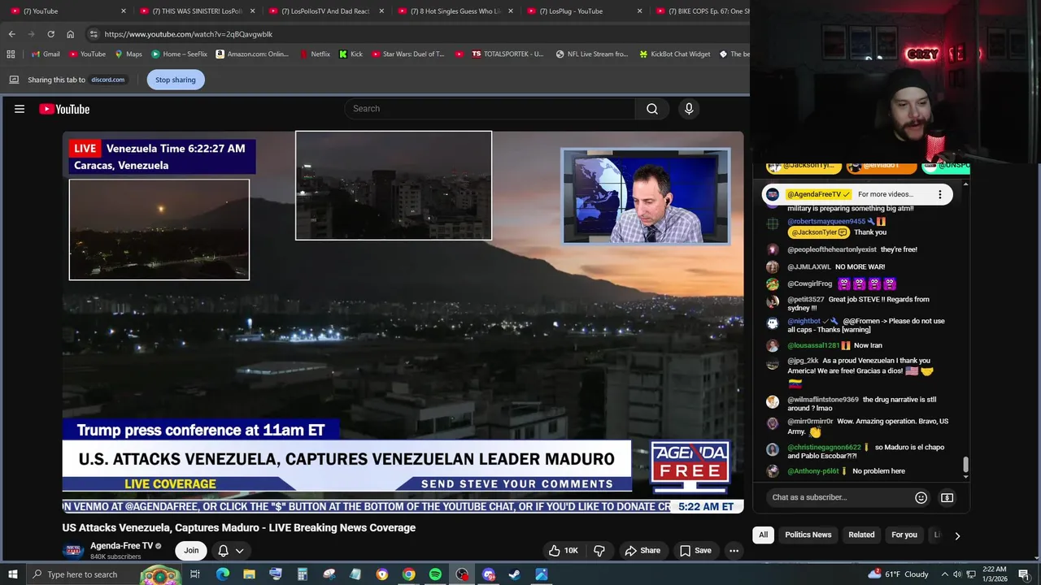The image size is (1041, 585).
Task: Open the taskbar volume speaker icon
Action: (x=957, y=574)
